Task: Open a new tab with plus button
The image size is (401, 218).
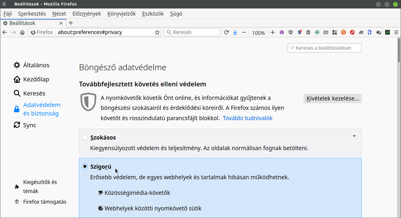Action: tap(71, 23)
